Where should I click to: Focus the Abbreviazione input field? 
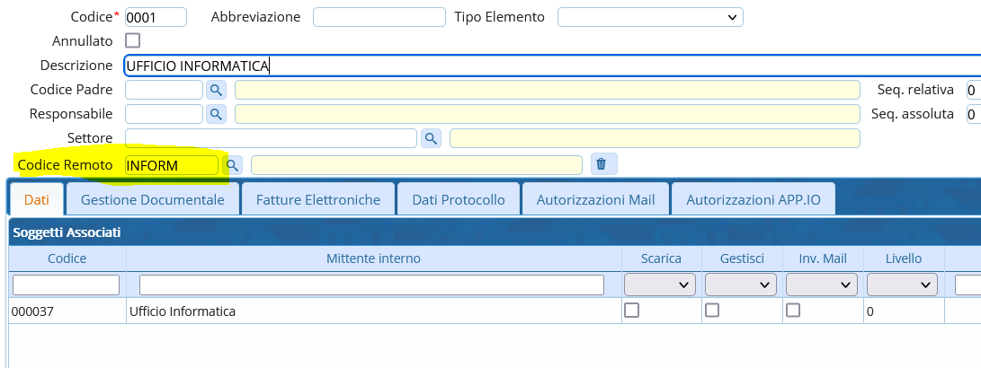pos(379,17)
